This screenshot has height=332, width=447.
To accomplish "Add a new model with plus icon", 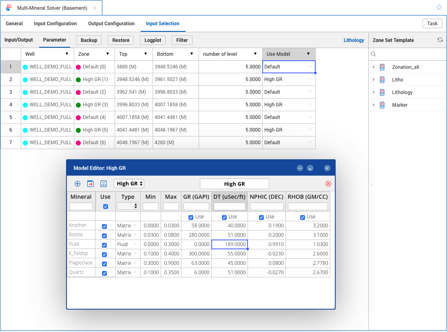I will (77, 184).
